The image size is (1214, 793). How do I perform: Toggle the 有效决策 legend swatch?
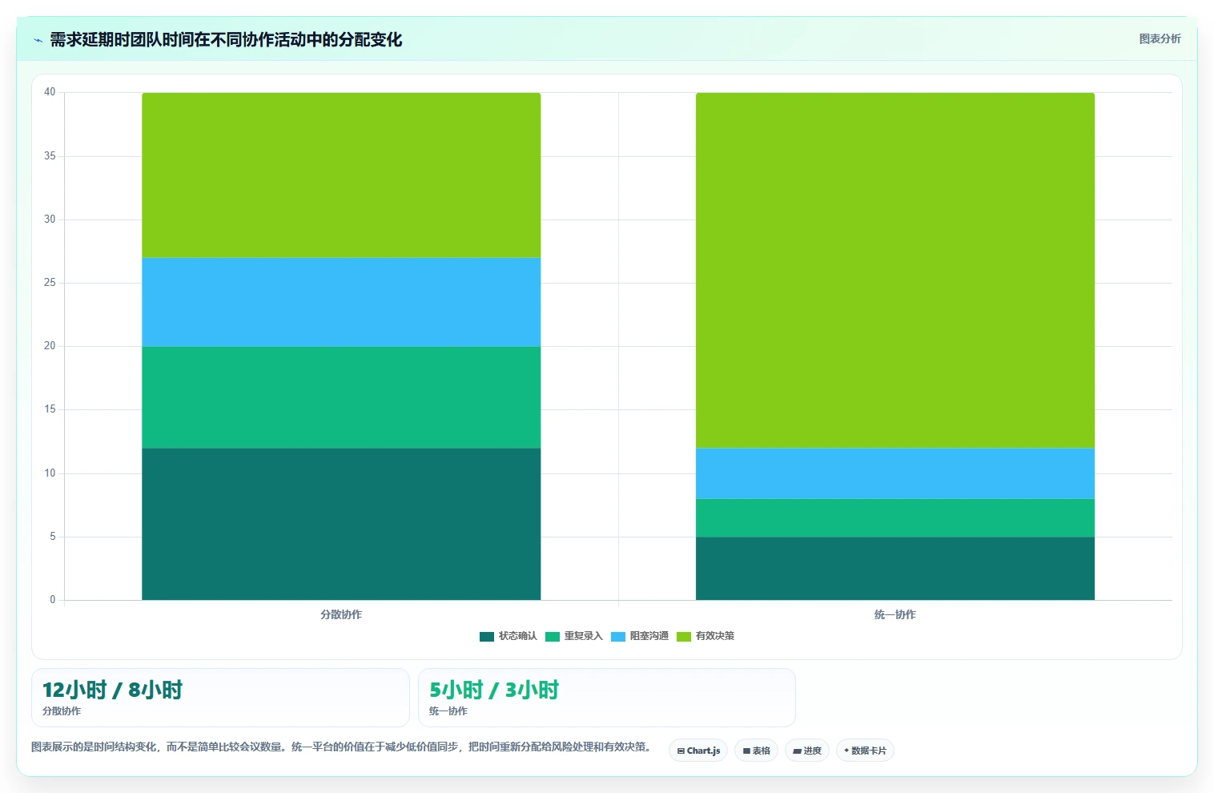684,637
